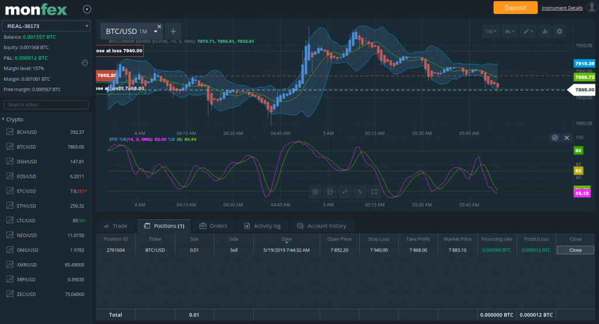599x324 pixels.
Task: Click the ZEC/USD chart icon
Action: tap(10, 294)
